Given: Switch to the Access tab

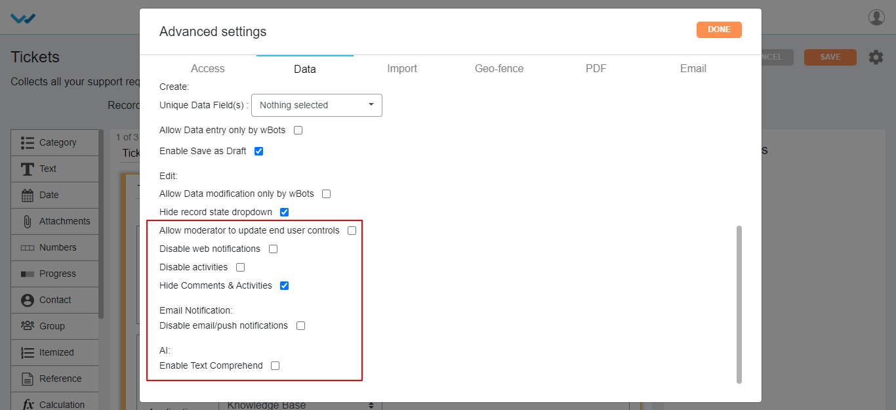Looking at the screenshot, I should [208, 68].
